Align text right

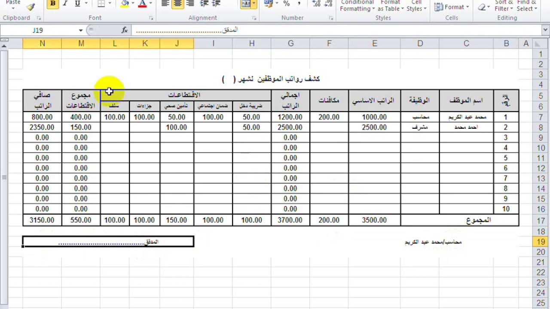[190, 4]
